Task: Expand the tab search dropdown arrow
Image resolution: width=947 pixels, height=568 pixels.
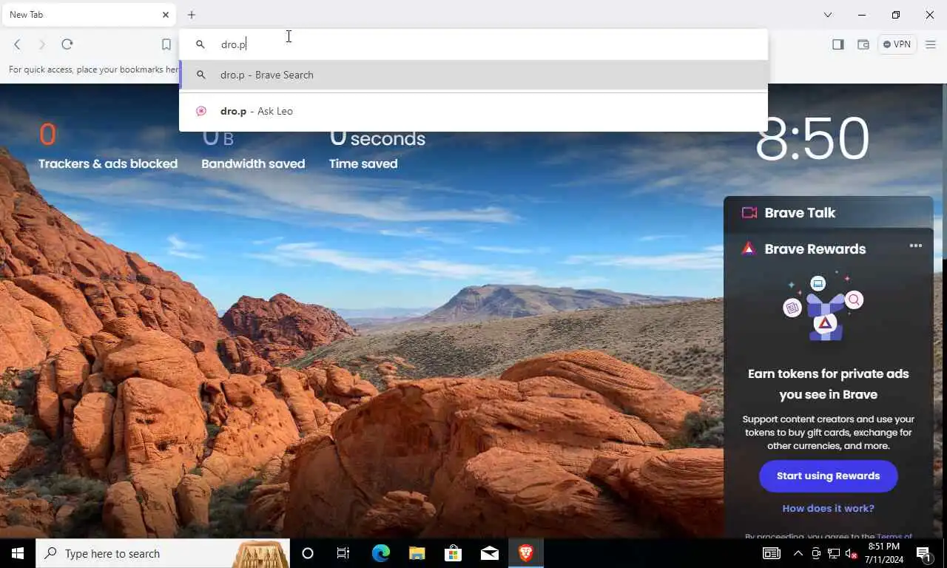Action: point(828,15)
